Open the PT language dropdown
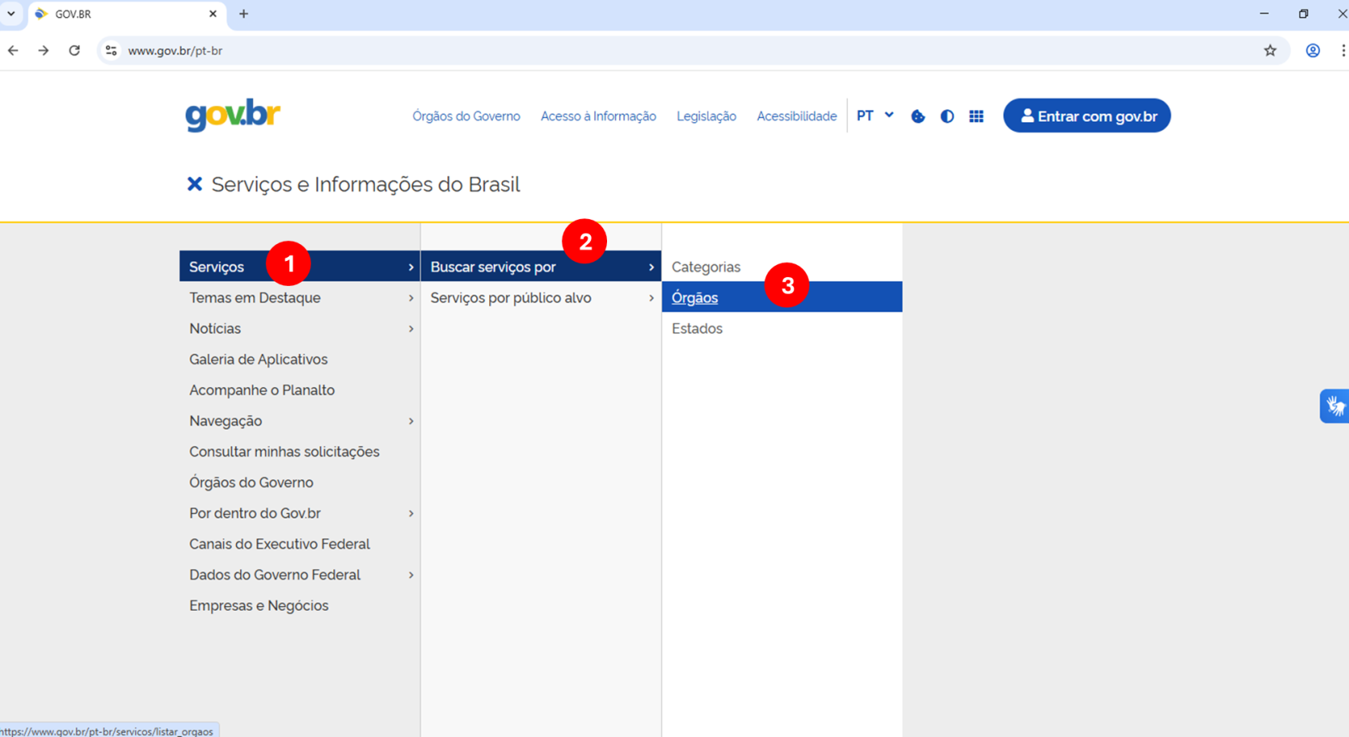The image size is (1349, 737). tap(874, 116)
